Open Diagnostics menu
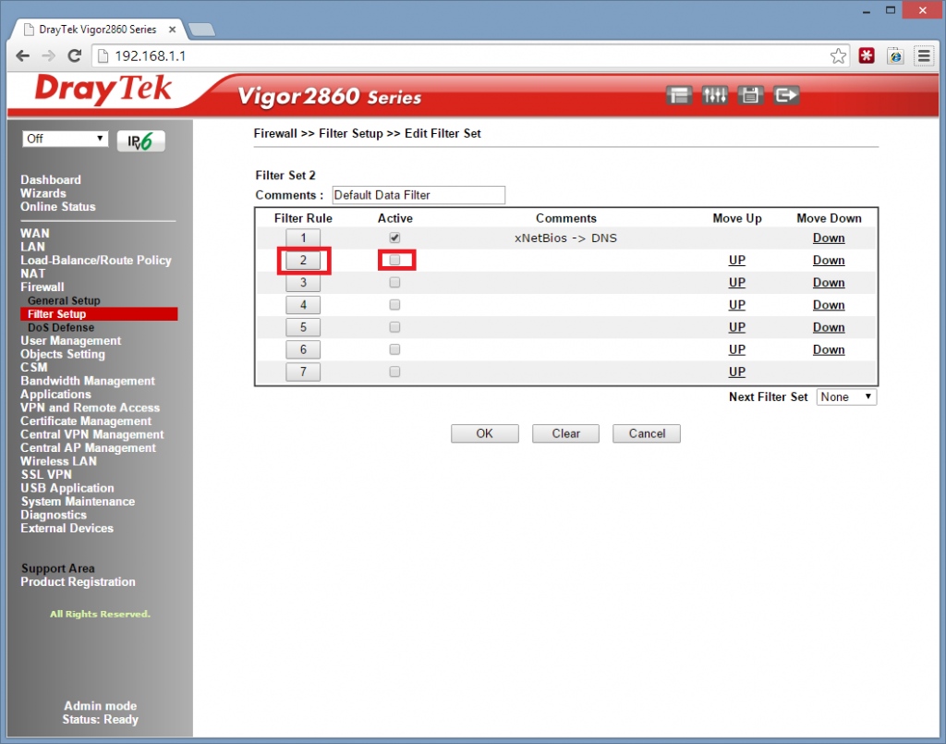The height and width of the screenshot is (744, 946). 54,515
